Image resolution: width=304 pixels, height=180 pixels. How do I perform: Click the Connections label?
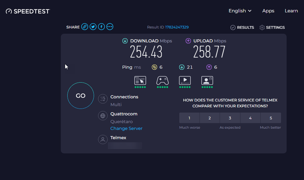pos(124,97)
